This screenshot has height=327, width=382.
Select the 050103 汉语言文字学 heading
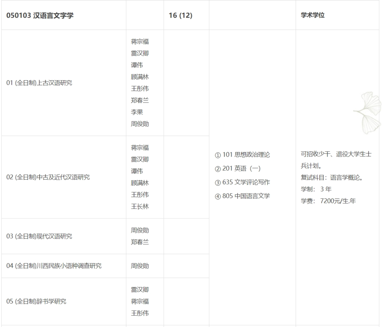point(40,15)
